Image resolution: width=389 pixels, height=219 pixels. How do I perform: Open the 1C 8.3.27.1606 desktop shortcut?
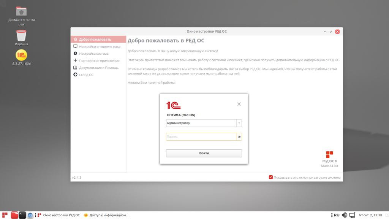pyautogui.click(x=21, y=56)
